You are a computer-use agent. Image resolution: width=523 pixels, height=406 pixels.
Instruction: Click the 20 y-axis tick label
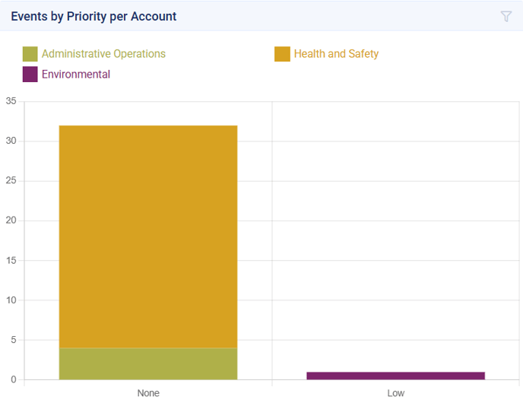click(11, 220)
